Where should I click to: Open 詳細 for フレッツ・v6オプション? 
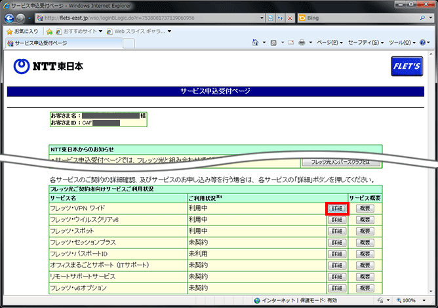click(337, 288)
